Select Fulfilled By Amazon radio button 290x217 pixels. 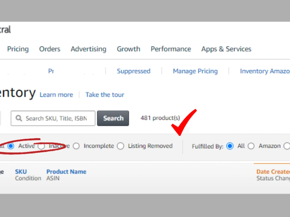click(251, 146)
